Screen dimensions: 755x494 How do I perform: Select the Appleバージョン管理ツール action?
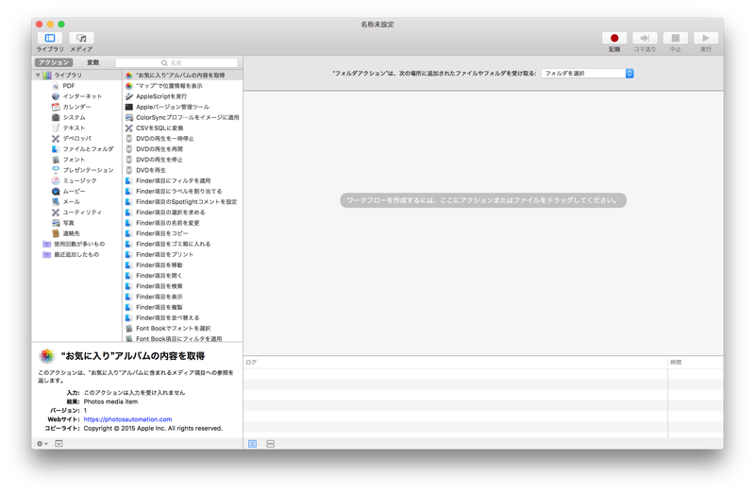[x=182, y=107]
